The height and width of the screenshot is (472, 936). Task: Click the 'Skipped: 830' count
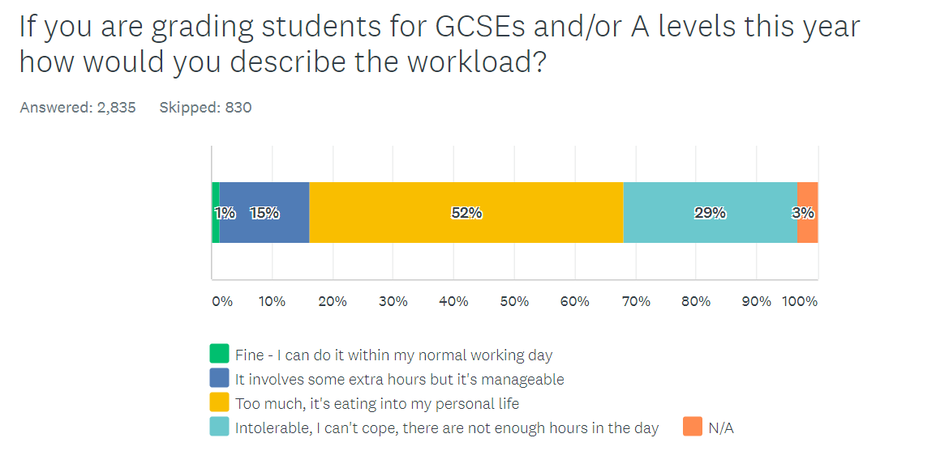(x=205, y=107)
